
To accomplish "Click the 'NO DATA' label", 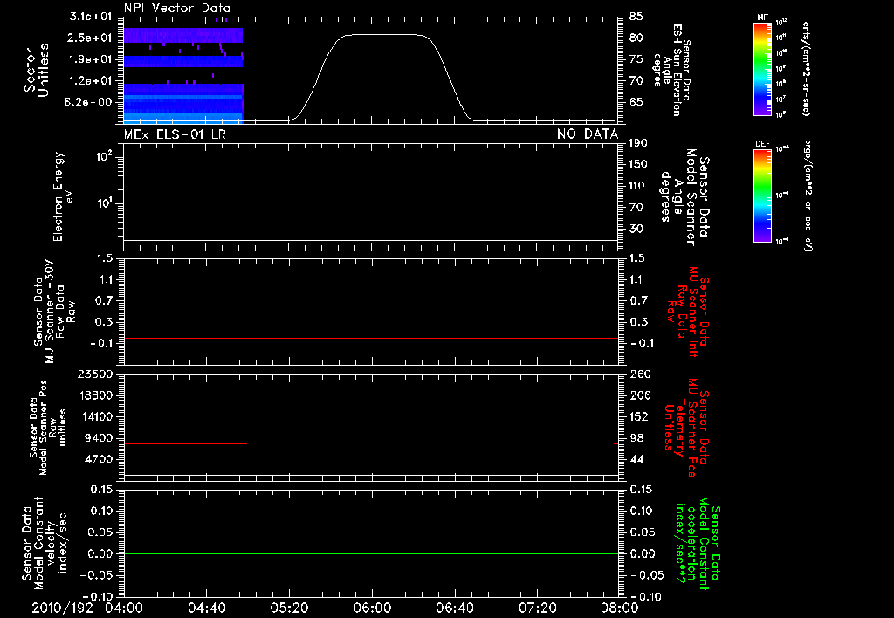I will (x=588, y=134).
